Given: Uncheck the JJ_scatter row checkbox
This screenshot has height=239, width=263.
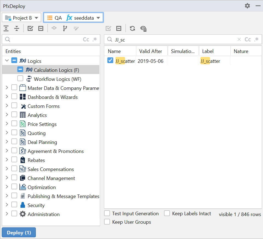Looking at the screenshot, I should [x=110, y=60].
